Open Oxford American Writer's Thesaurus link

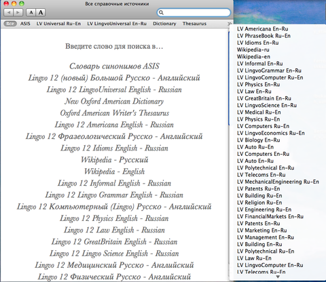[x=115, y=113]
